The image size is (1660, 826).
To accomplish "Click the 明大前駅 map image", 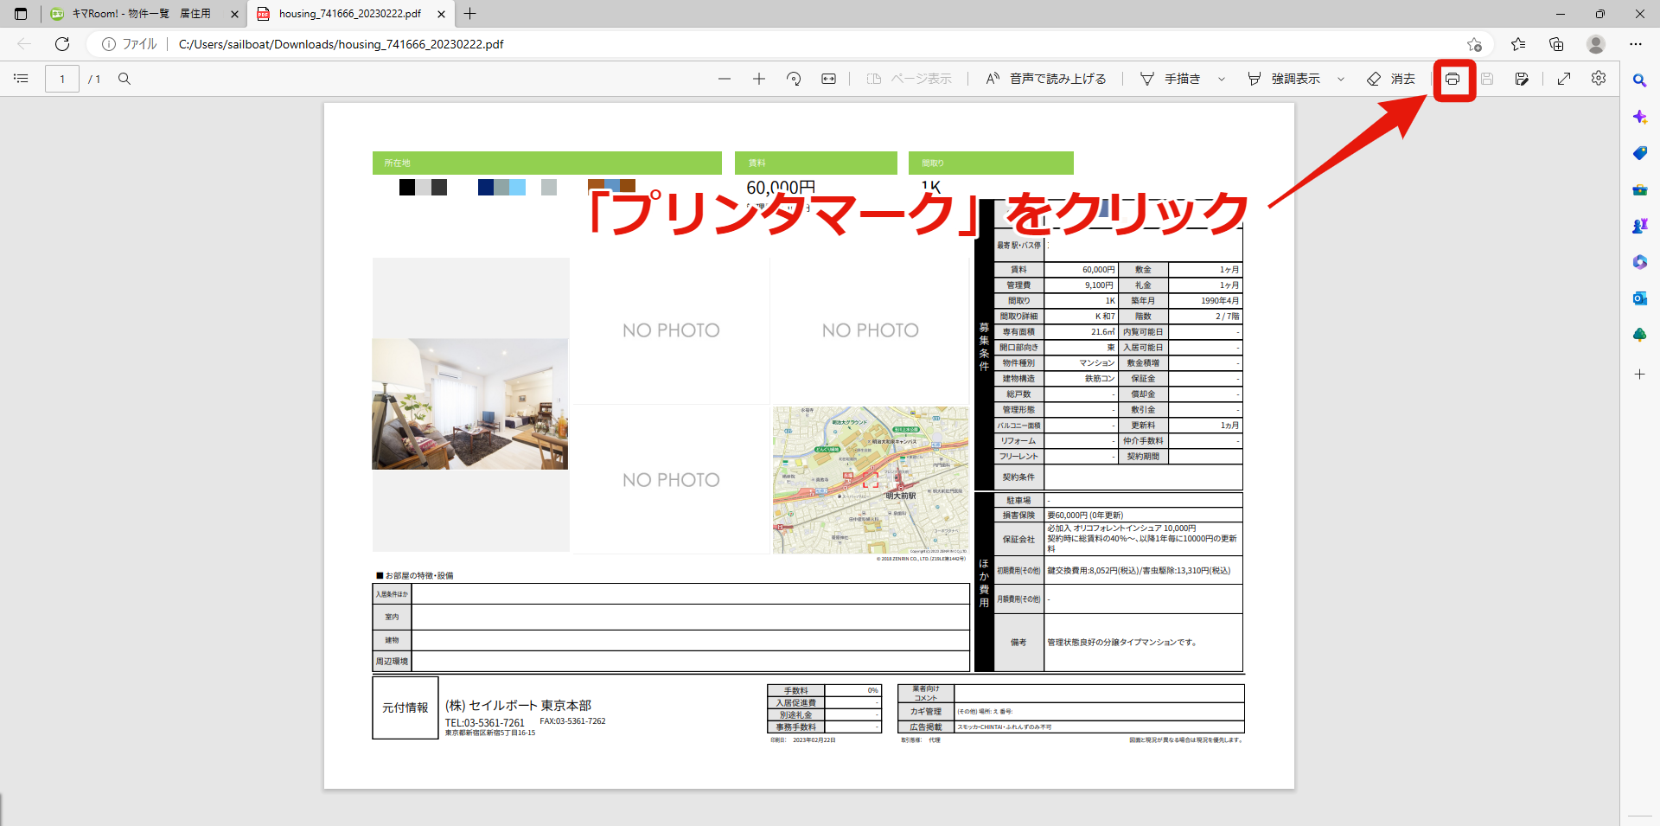I will [x=871, y=480].
